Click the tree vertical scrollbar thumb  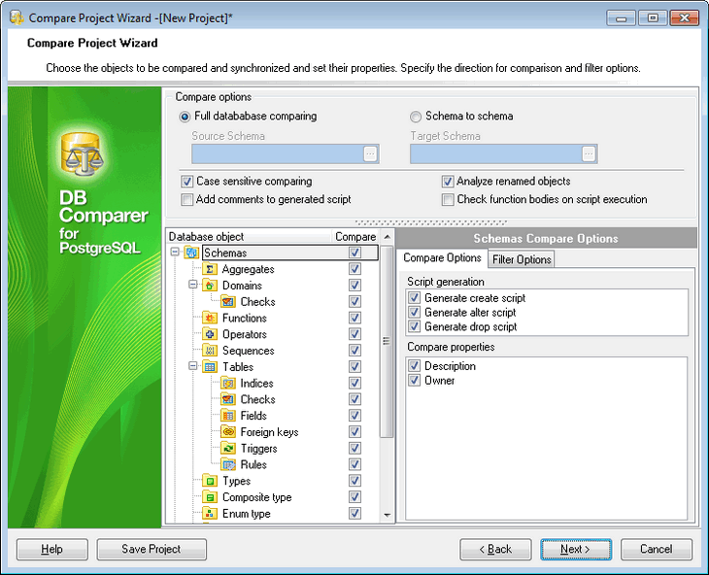[x=387, y=341]
